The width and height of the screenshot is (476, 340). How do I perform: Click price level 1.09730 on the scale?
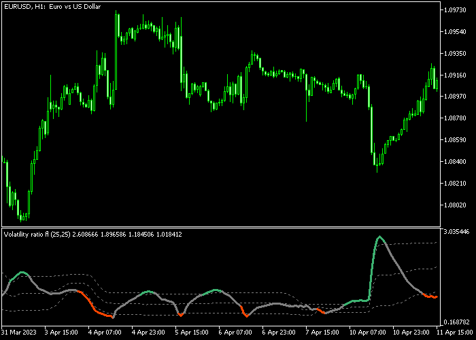(455, 10)
